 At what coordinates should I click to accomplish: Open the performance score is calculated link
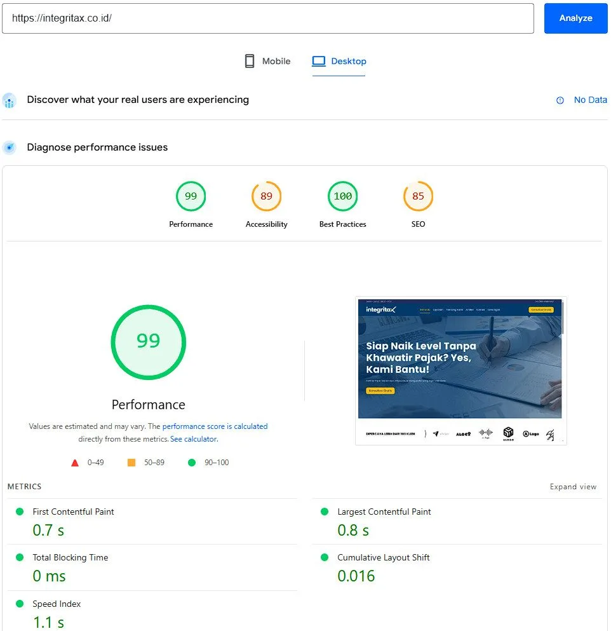(215, 426)
